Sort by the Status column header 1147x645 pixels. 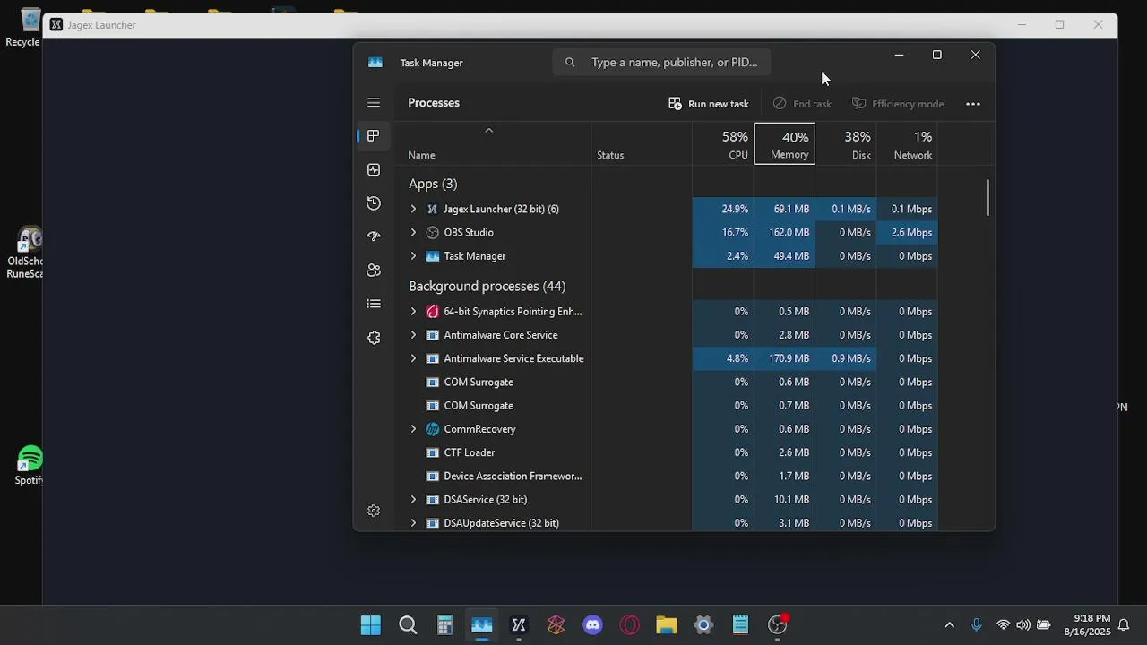pyautogui.click(x=642, y=144)
